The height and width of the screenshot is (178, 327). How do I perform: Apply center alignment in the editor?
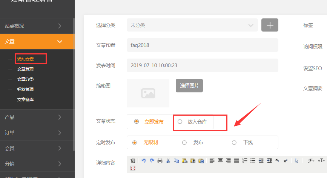coord(220,161)
